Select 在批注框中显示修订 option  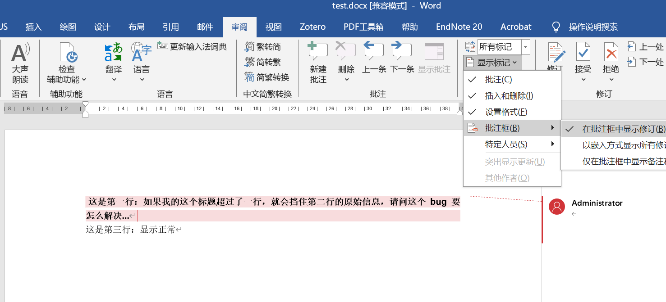pyautogui.click(x=614, y=129)
